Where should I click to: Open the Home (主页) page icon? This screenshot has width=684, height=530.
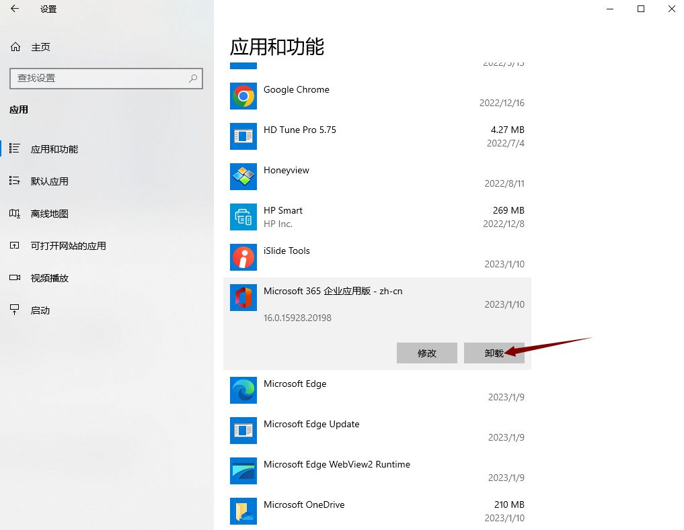point(15,47)
